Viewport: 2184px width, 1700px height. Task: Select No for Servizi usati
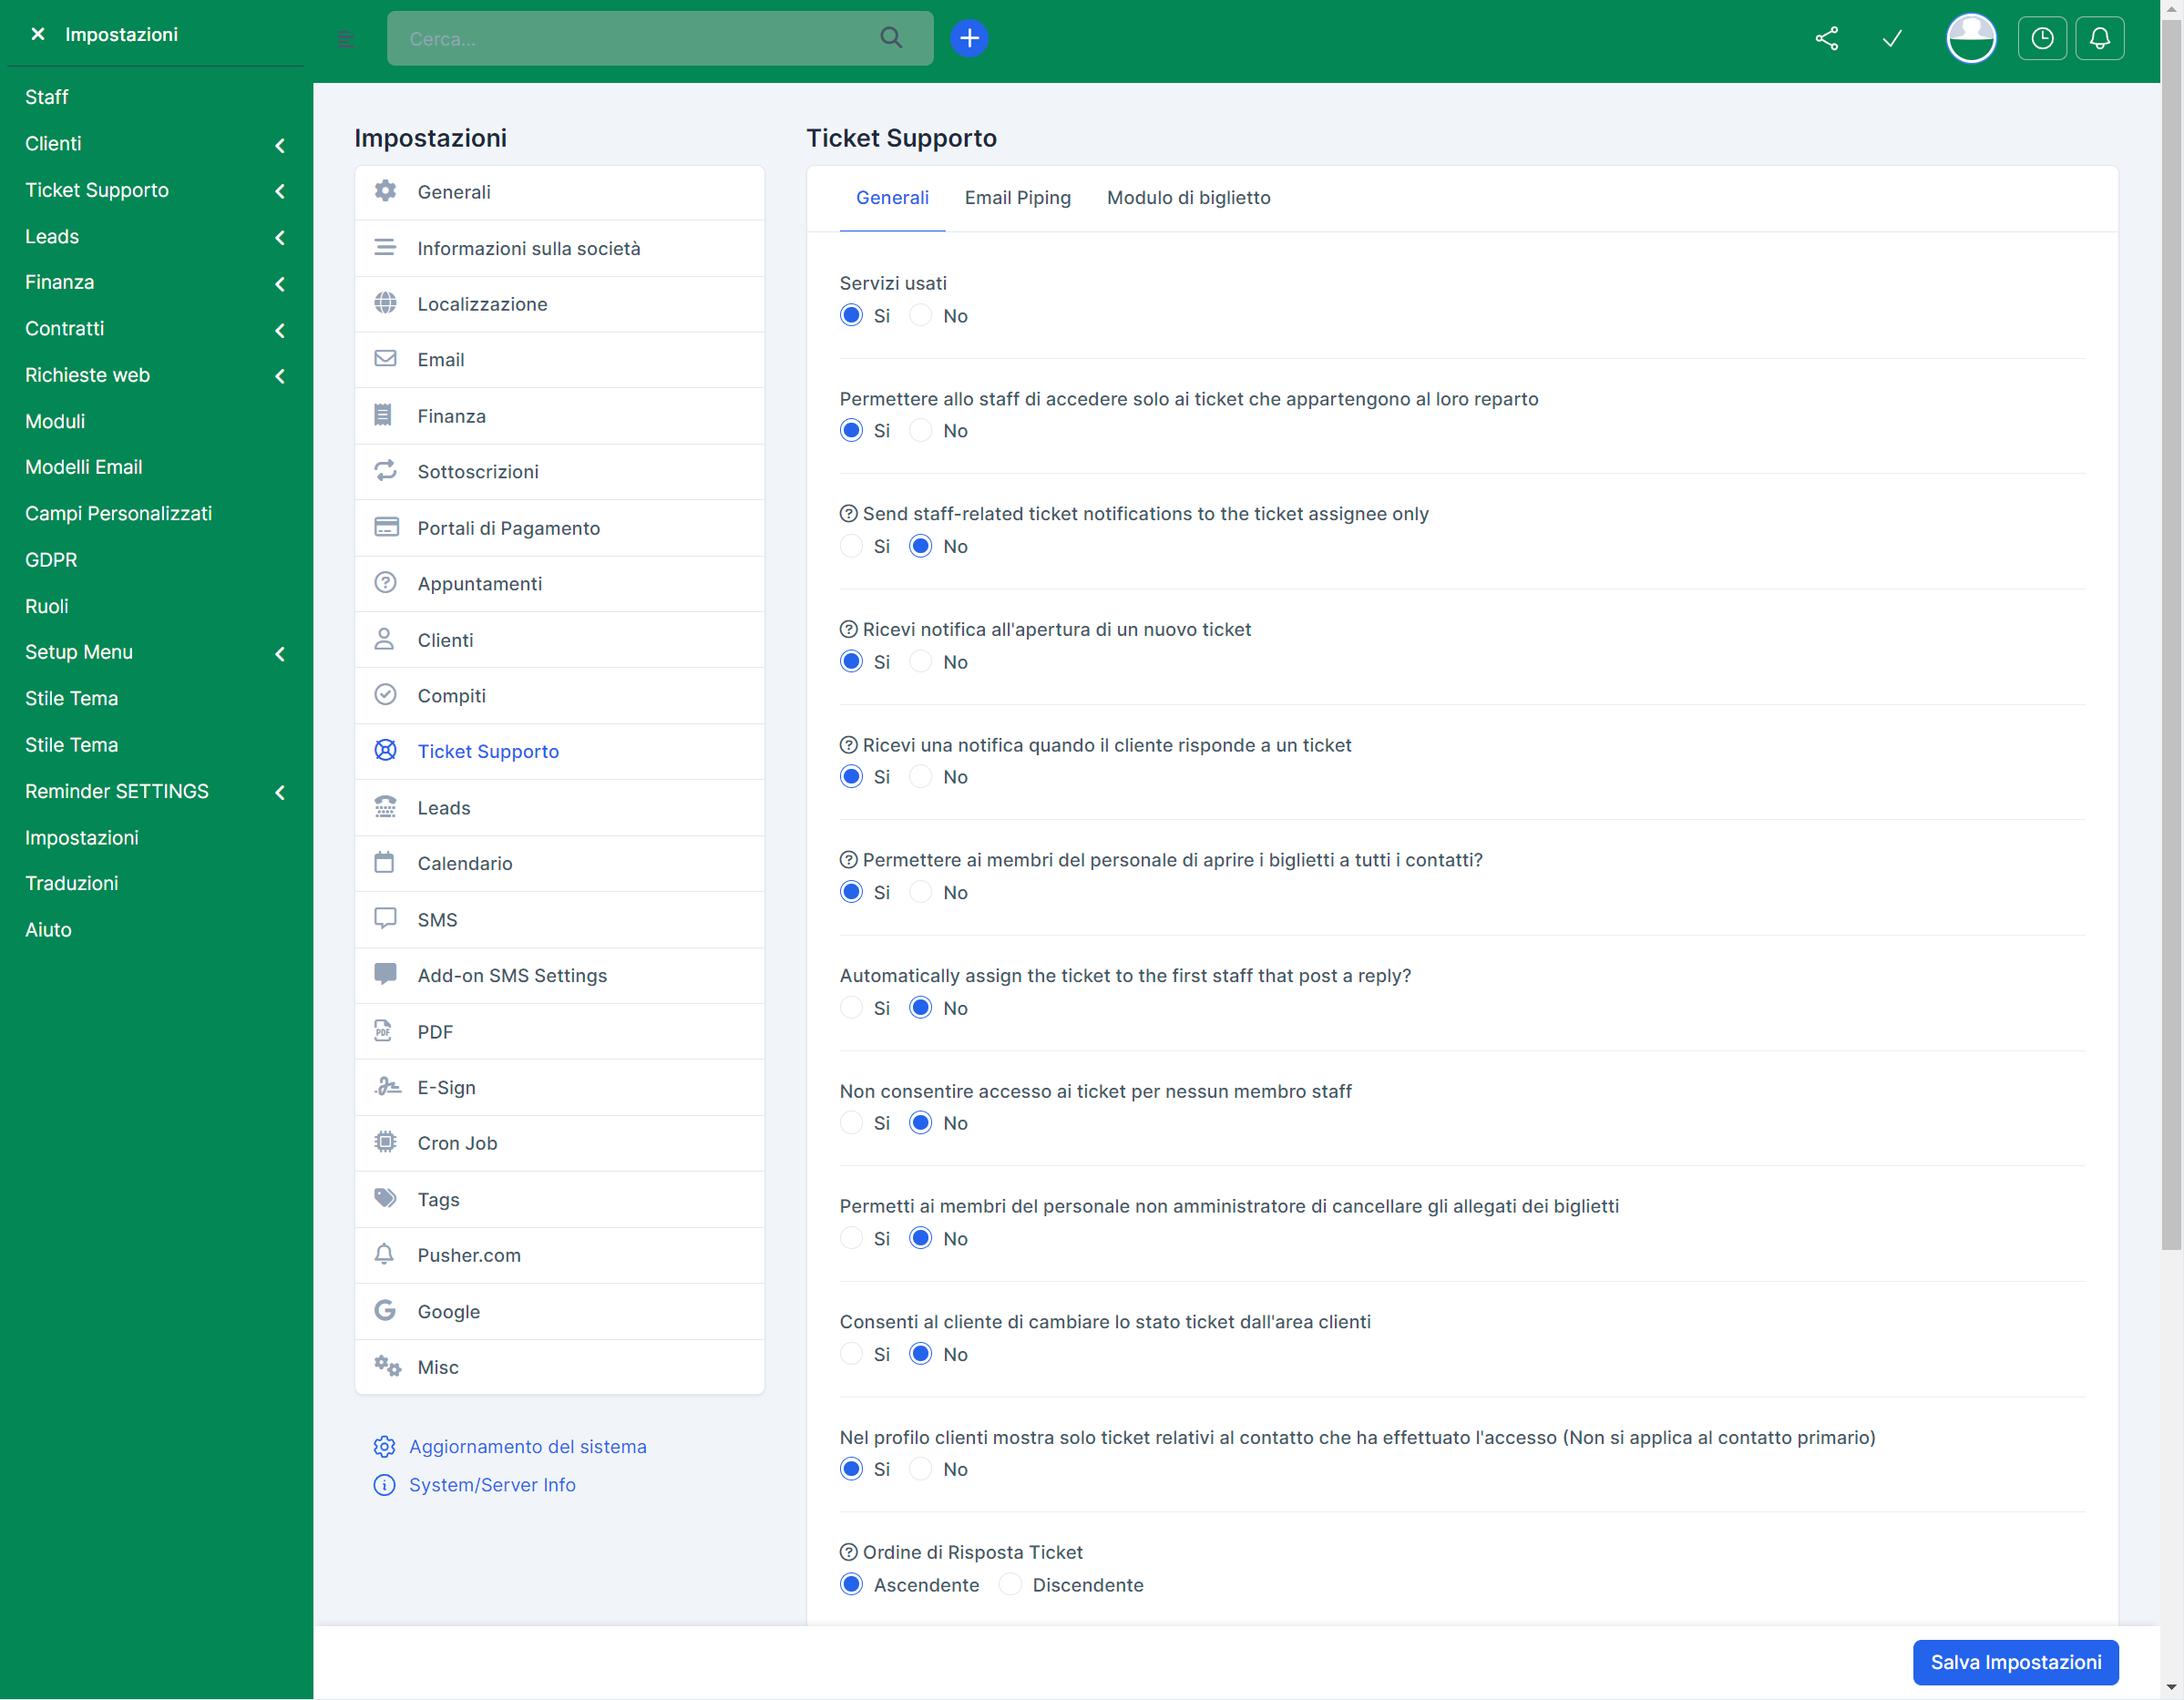click(920, 315)
